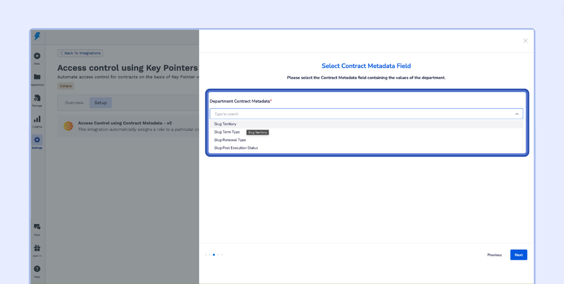Click the Previous button

pos(495,255)
